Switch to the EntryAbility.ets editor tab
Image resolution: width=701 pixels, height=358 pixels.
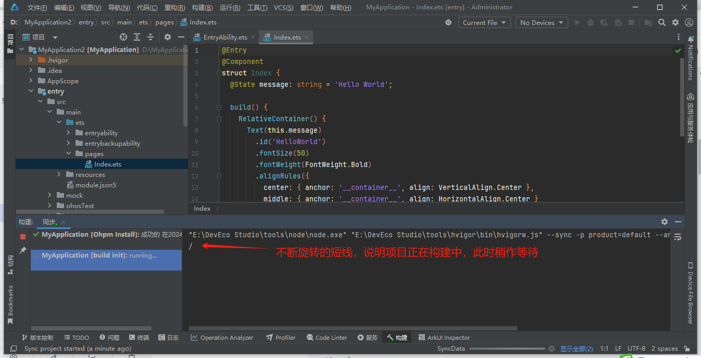click(224, 37)
